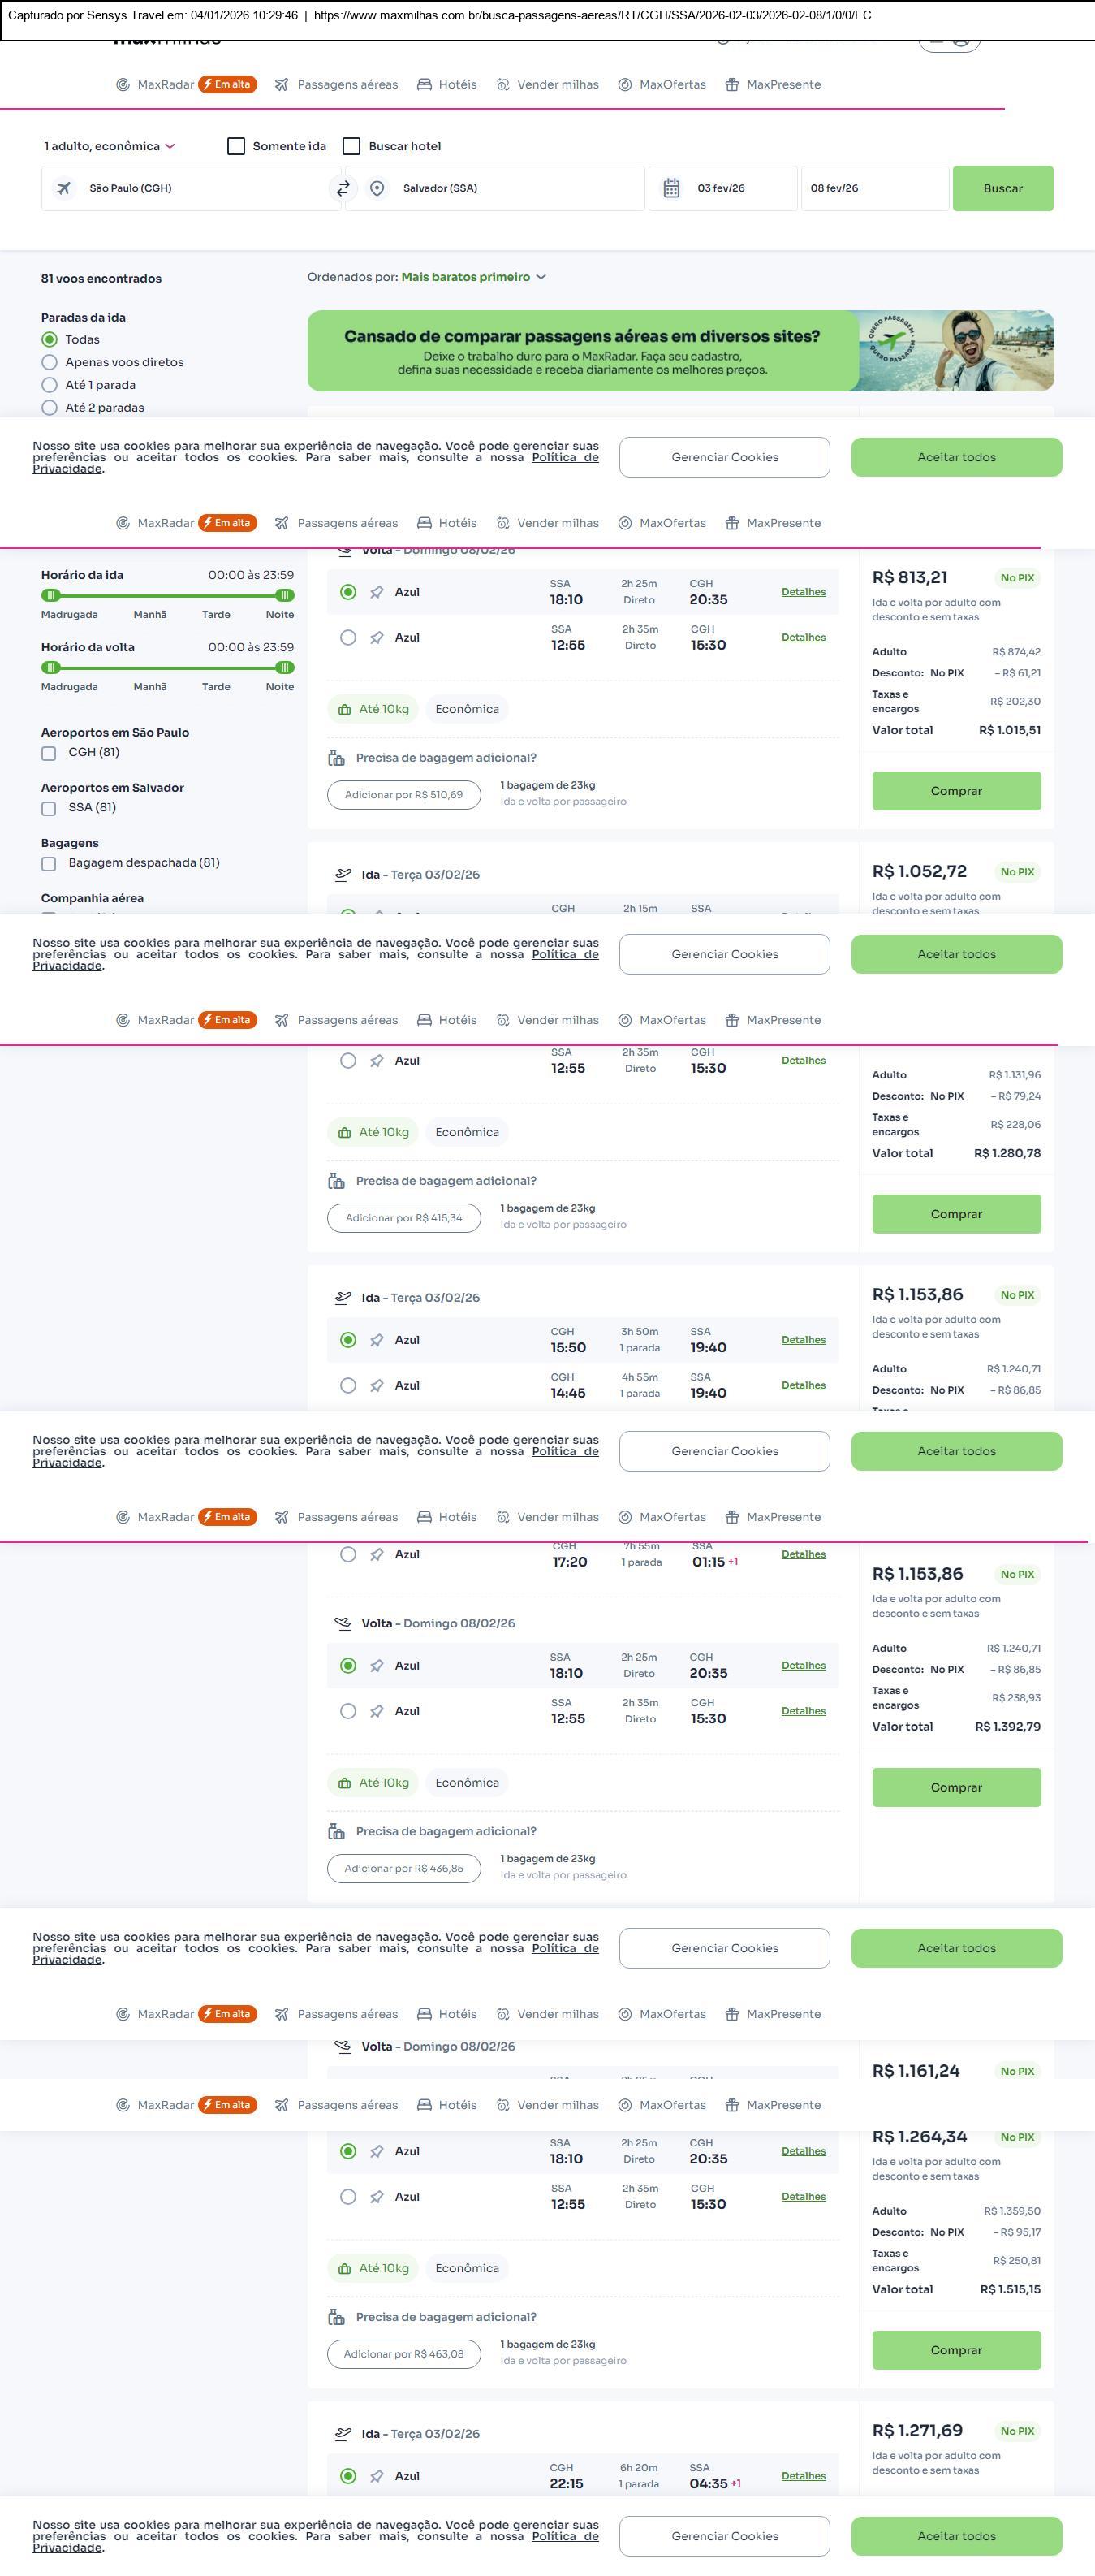Expand the '1 adulto, econômica' passenger dropdown
This screenshot has width=1095, height=2576.
[x=109, y=146]
